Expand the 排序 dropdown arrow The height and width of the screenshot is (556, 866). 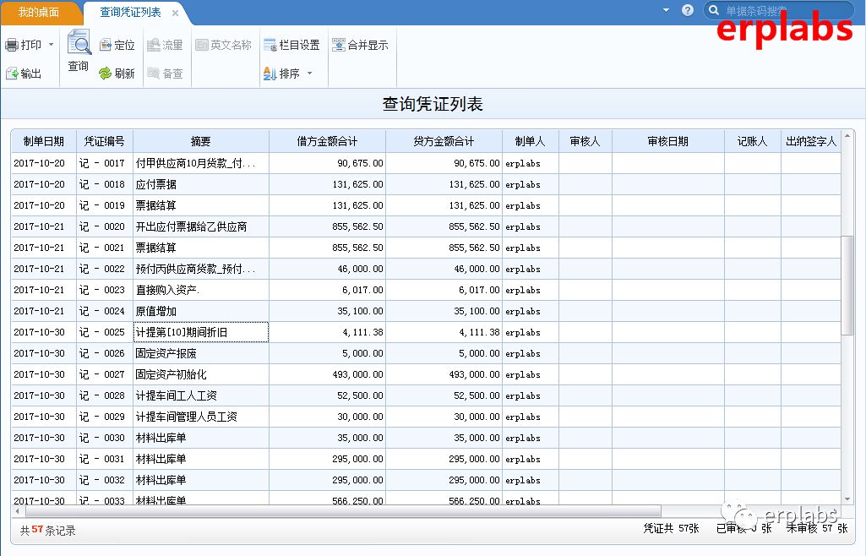click(310, 73)
